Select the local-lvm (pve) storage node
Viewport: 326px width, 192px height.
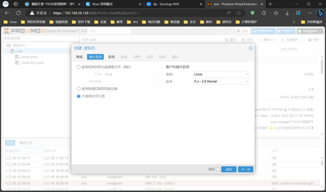(x=33, y=63)
